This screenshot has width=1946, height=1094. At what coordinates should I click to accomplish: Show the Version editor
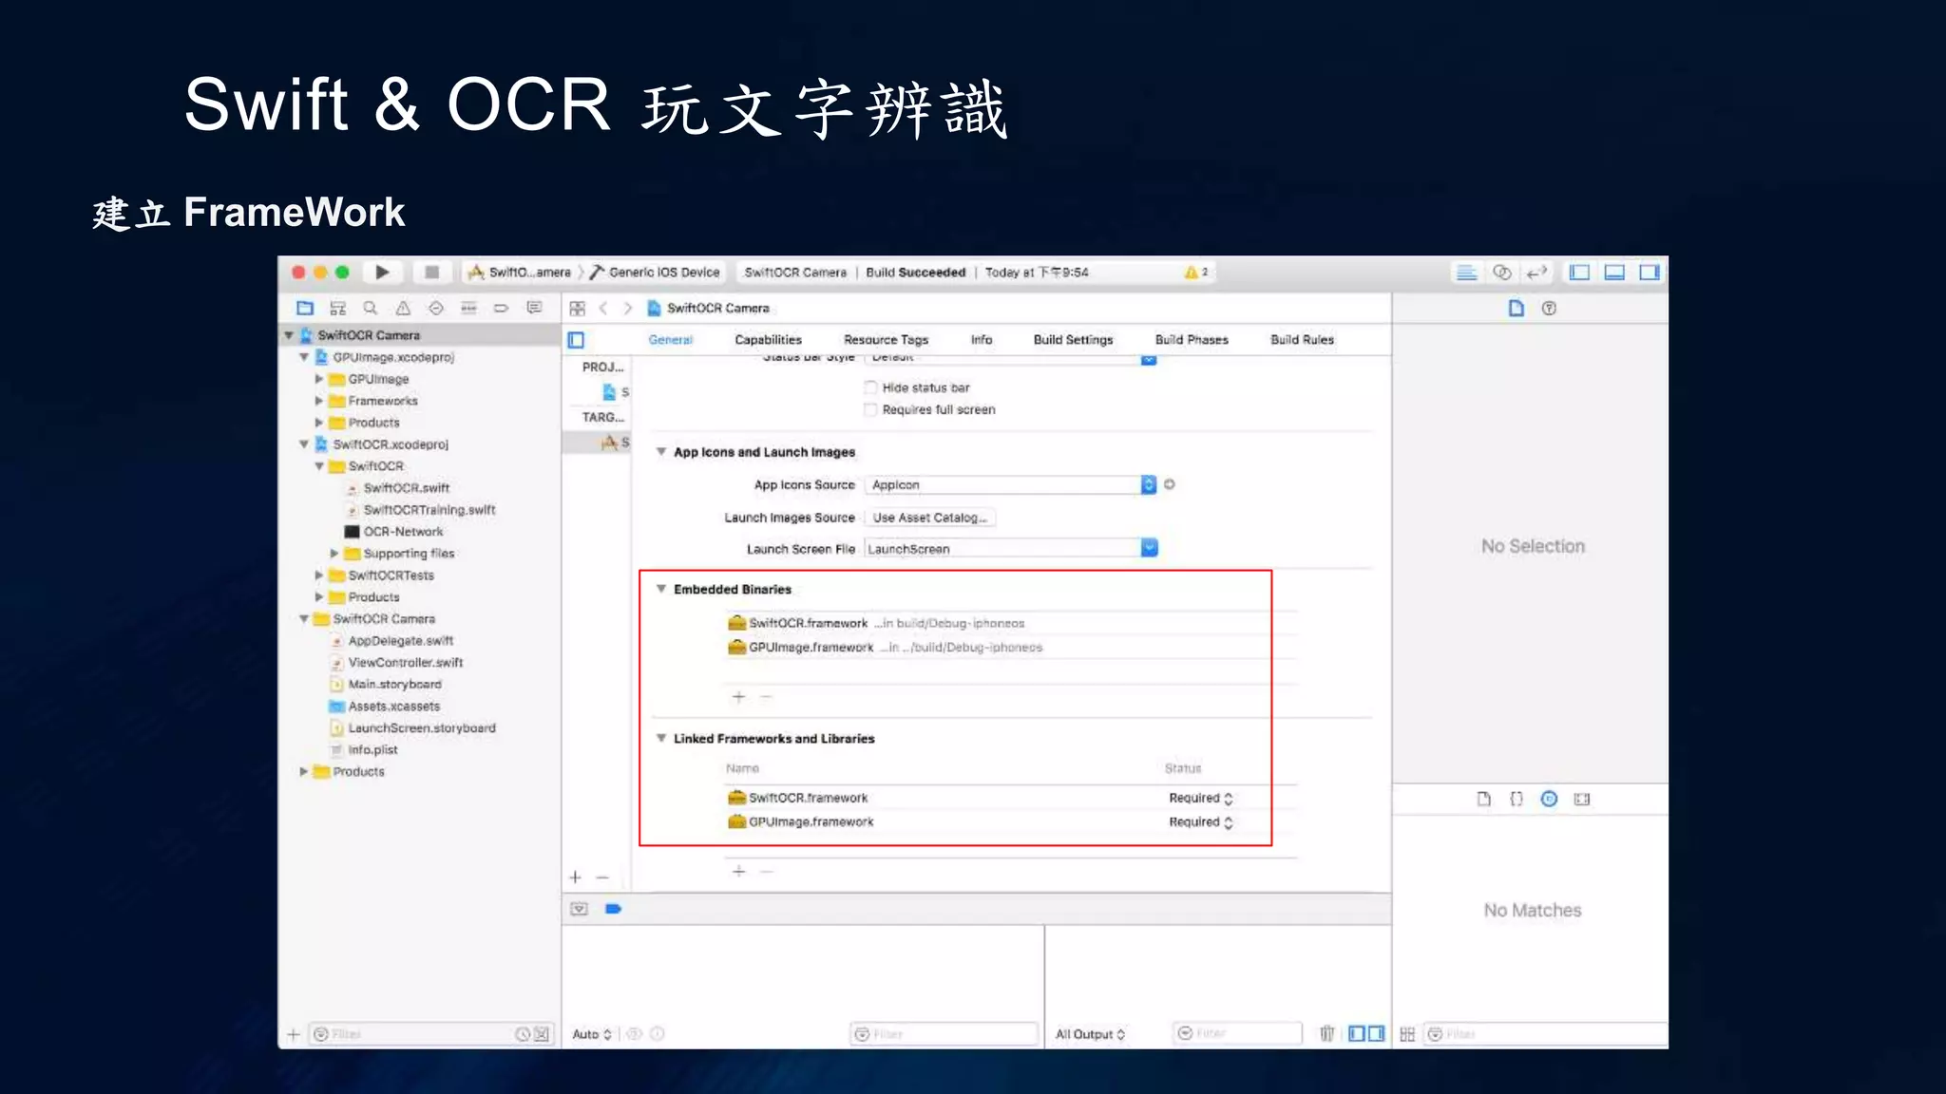click(1536, 273)
